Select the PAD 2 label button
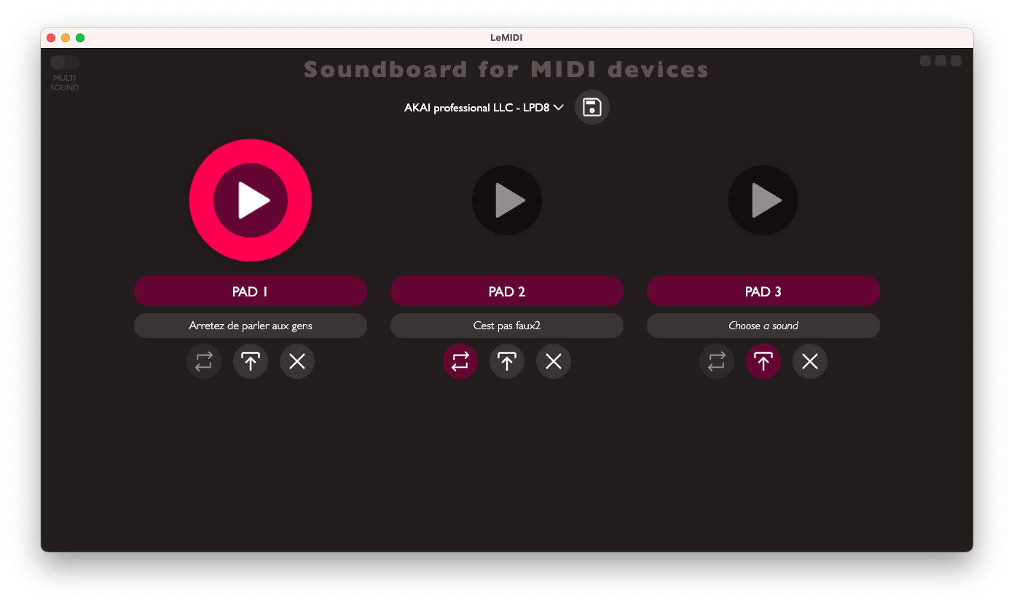1014x606 pixels. 507,291
